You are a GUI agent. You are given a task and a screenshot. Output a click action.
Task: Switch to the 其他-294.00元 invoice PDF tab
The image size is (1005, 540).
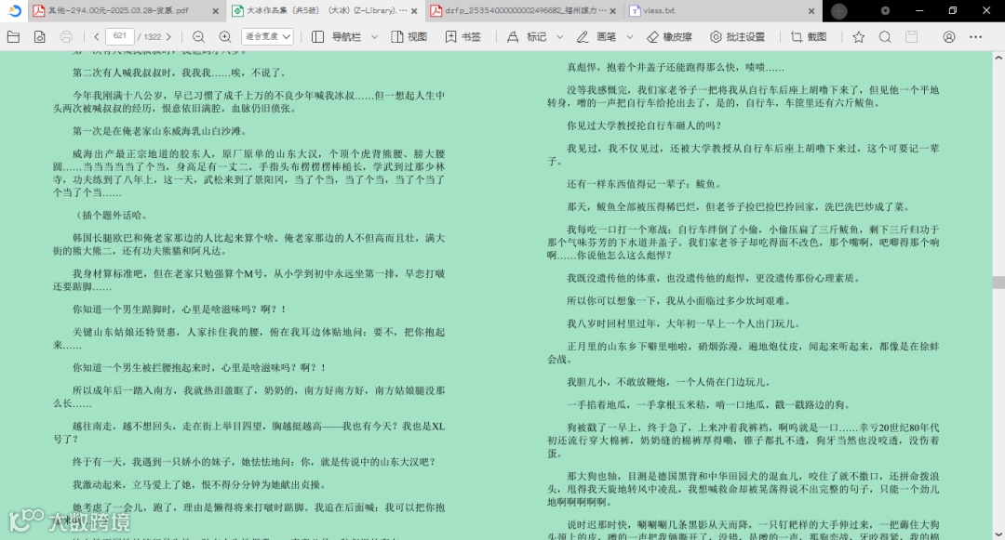(x=118, y=11)
